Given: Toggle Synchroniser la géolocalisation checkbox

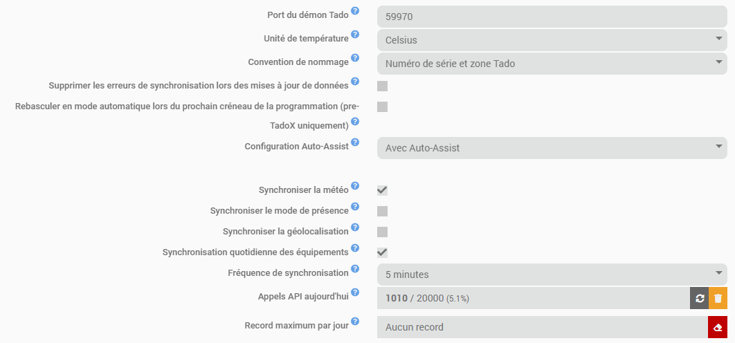Looking at the screenshot, I should pyautogui.click(x=382, y=232).
